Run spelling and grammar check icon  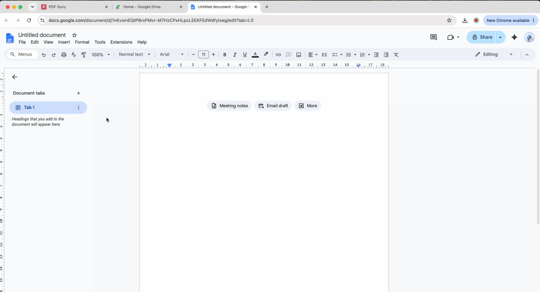point(74,54)
